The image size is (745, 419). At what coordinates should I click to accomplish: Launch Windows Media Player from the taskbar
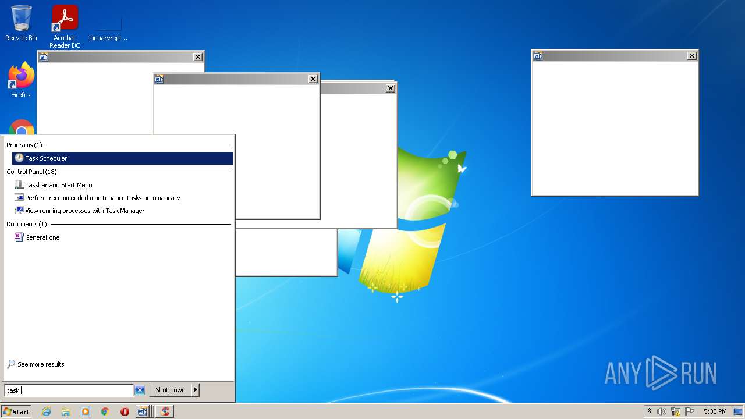[x=86, y=411]
